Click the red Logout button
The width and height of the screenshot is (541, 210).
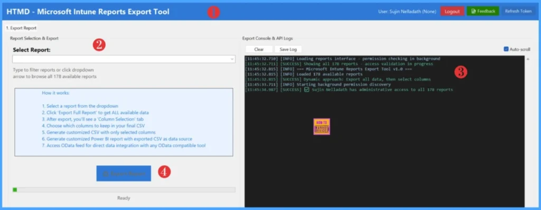coord(452,12)
